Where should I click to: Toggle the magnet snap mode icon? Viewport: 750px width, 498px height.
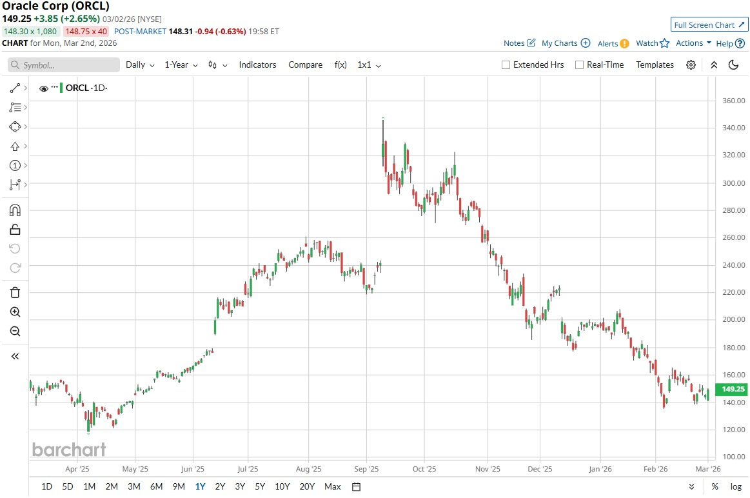pyautogui.click(x=15, y=210)
